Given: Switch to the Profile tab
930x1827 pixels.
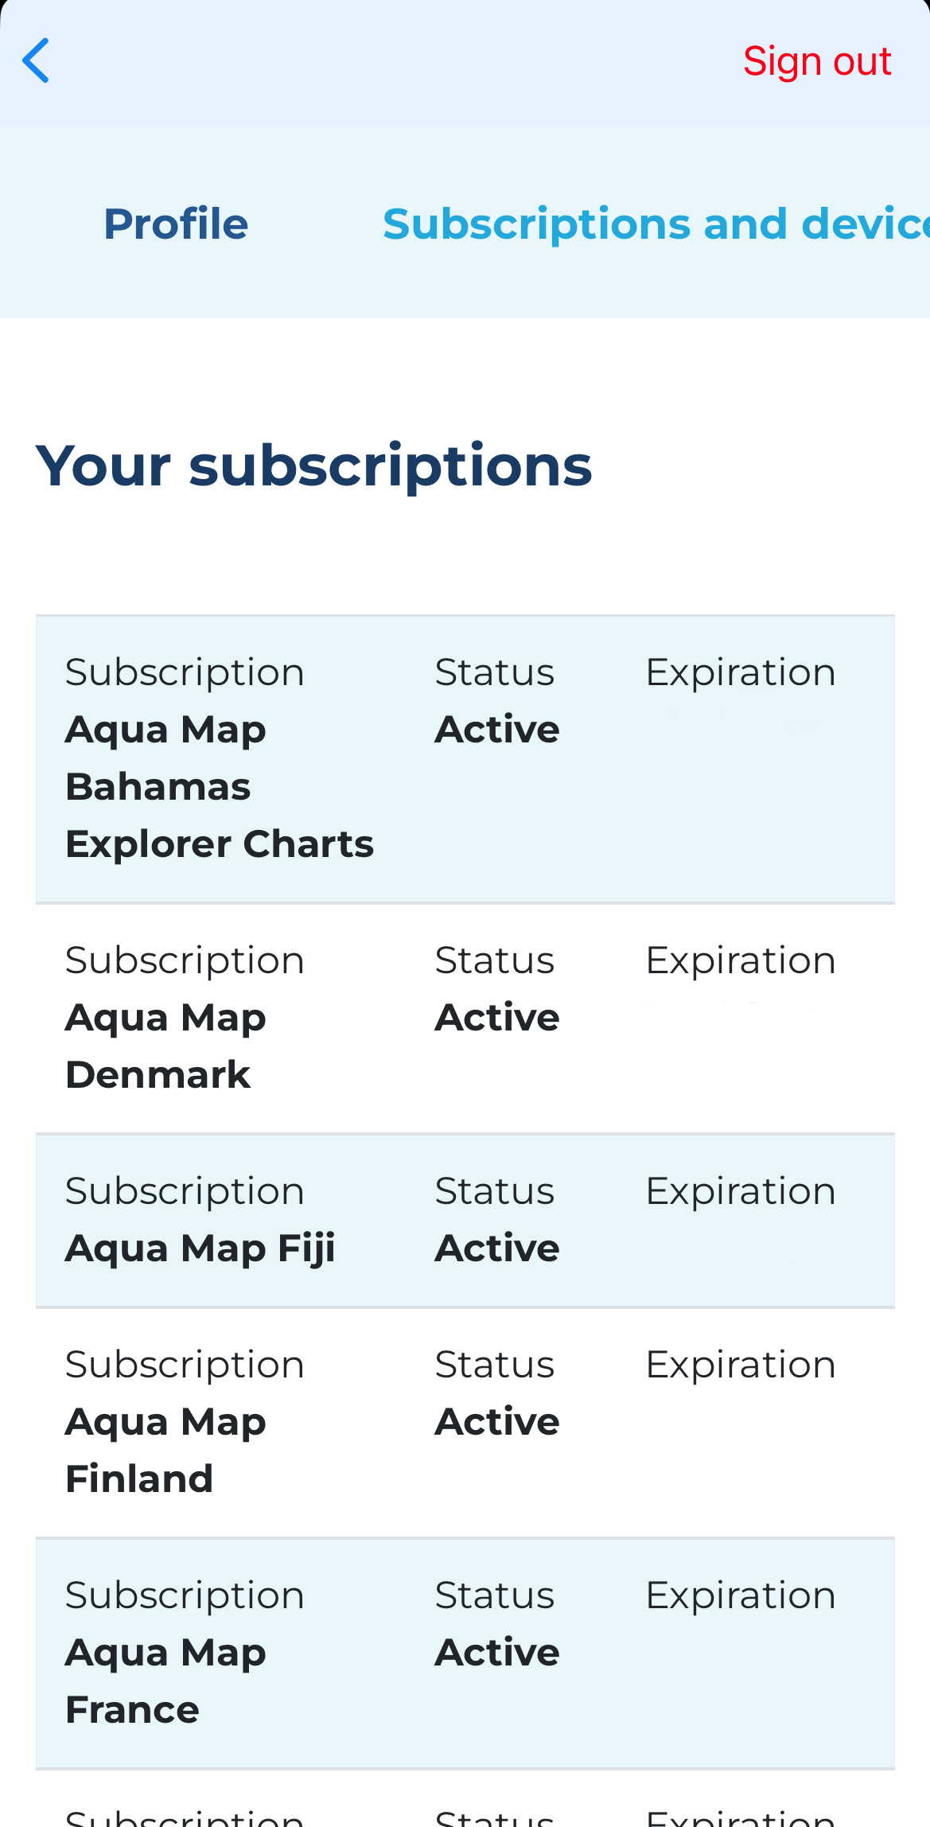Looking at the screenshot, I should (x=176, y=224).
